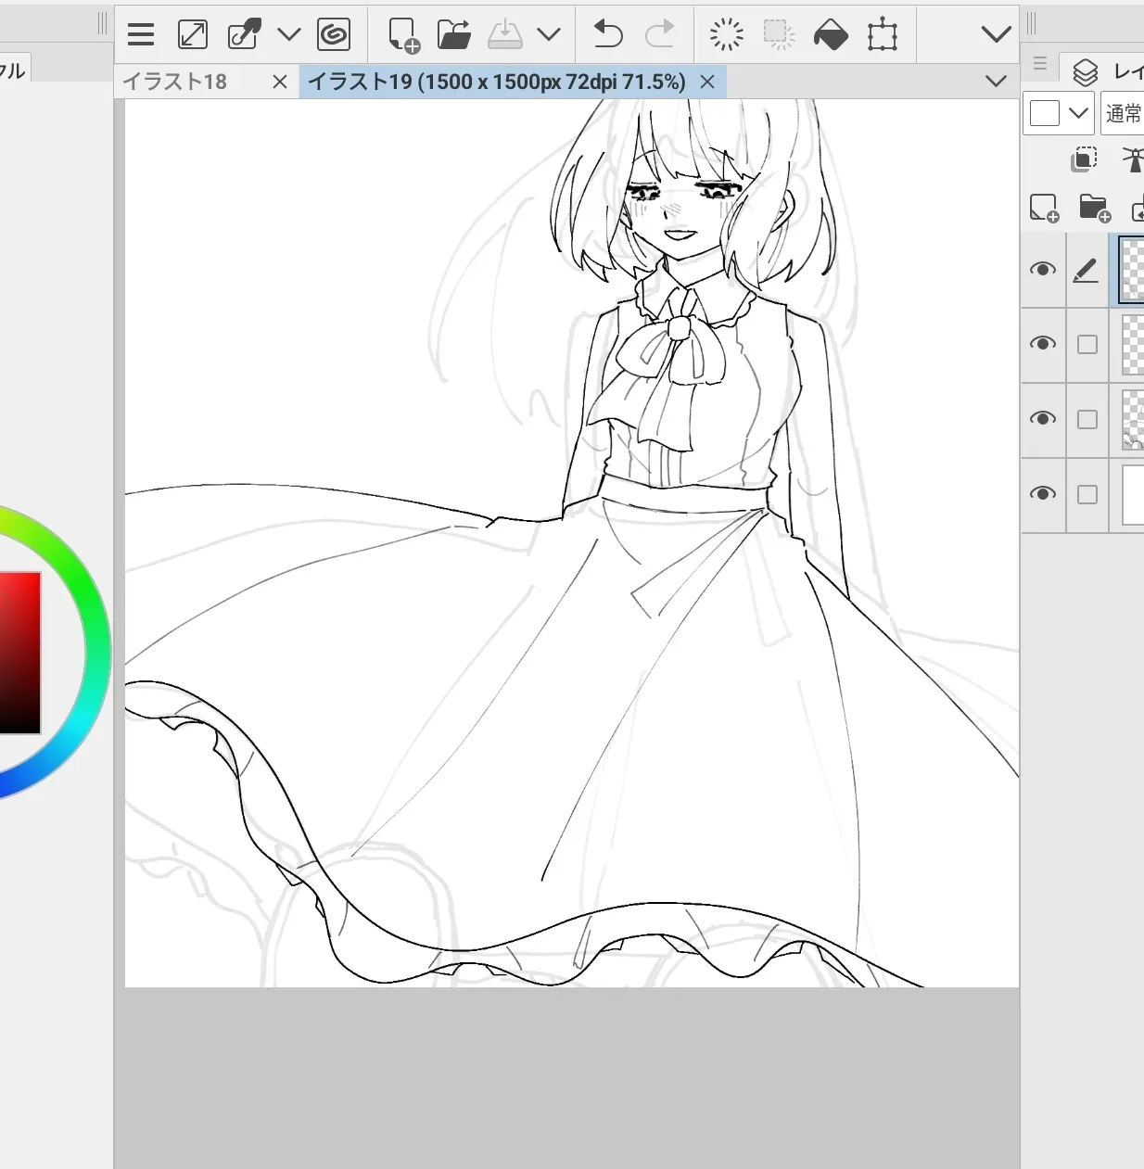
Task: Open the 通常 blending mode dropdown
Action: click(1123, 113)
